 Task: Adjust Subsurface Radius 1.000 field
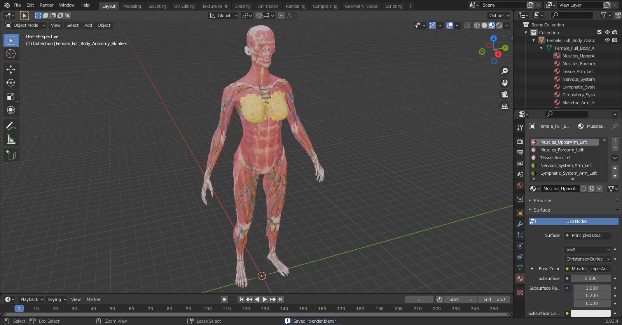click(592, 288)
